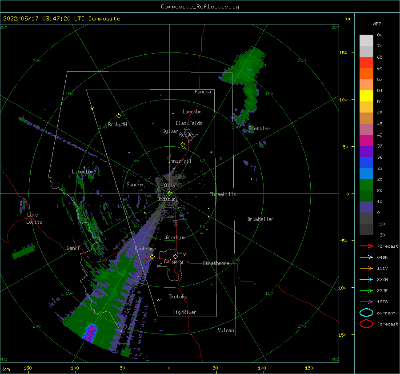Click the Calgary city label

[173, 261]
